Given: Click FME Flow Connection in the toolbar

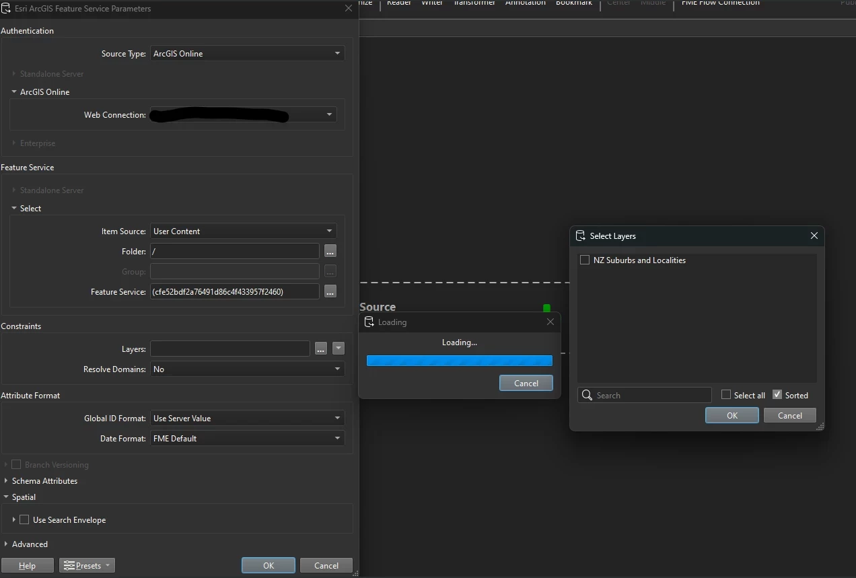Looking at the screenshot, I should 721,3.
